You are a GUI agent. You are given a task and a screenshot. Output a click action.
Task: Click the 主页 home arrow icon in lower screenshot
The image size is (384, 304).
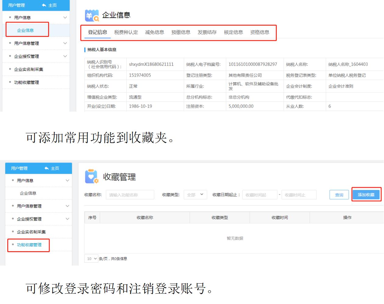[47, 168]
